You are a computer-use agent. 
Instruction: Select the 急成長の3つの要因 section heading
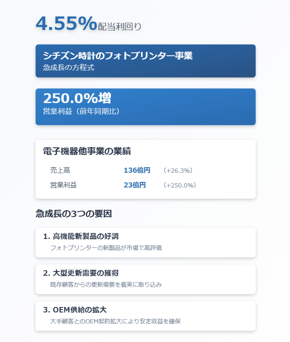coord(74,214)
